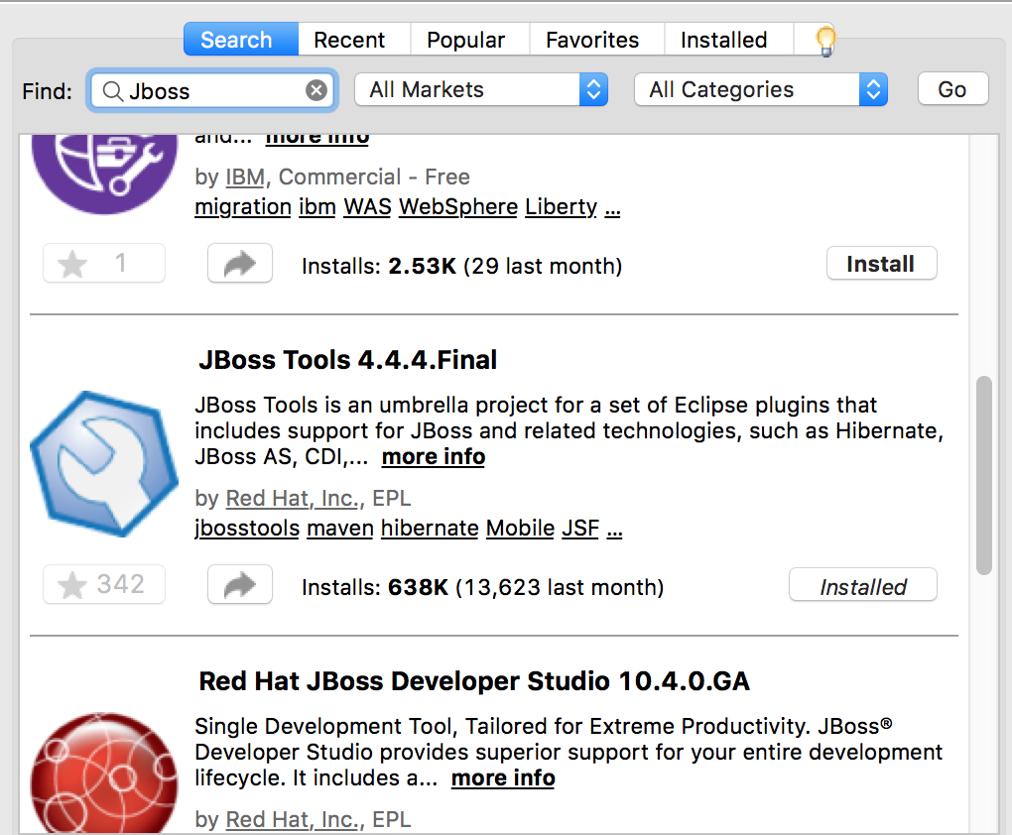
Task: Open the IBM provider link
Action: click(x=245, y=177)
